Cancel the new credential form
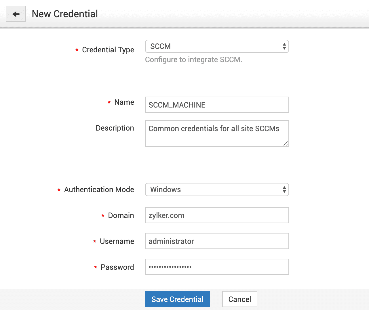The image size is (369, 310). (239, 299)
